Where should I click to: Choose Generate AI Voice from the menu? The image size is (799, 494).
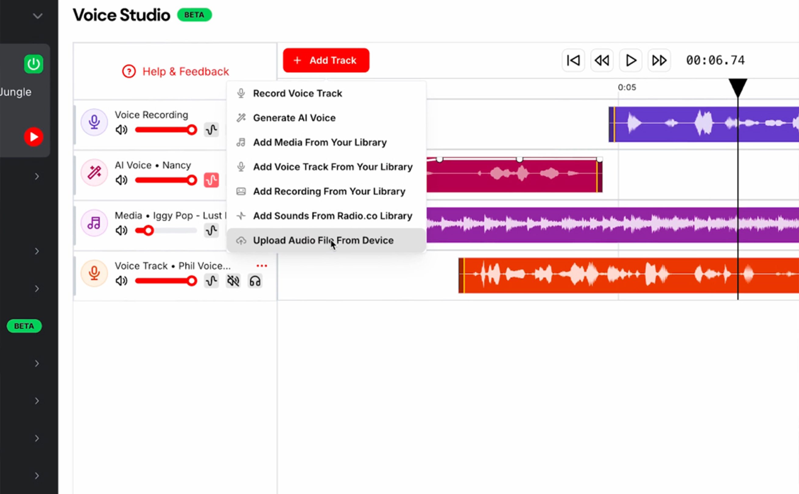click(x=294, y=118)
